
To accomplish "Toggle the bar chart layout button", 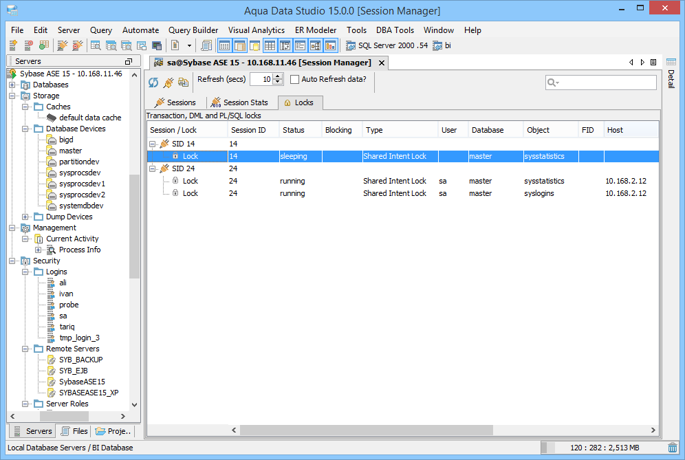I will coord(331,45).
